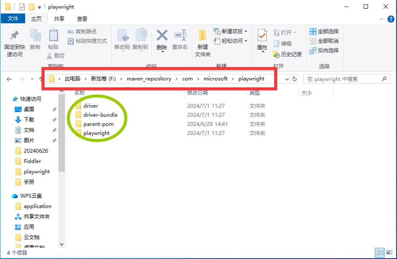Screen dimensions: 397x259
Task: Open the recent locations dropdown arrow
Action: click(32, 79)
